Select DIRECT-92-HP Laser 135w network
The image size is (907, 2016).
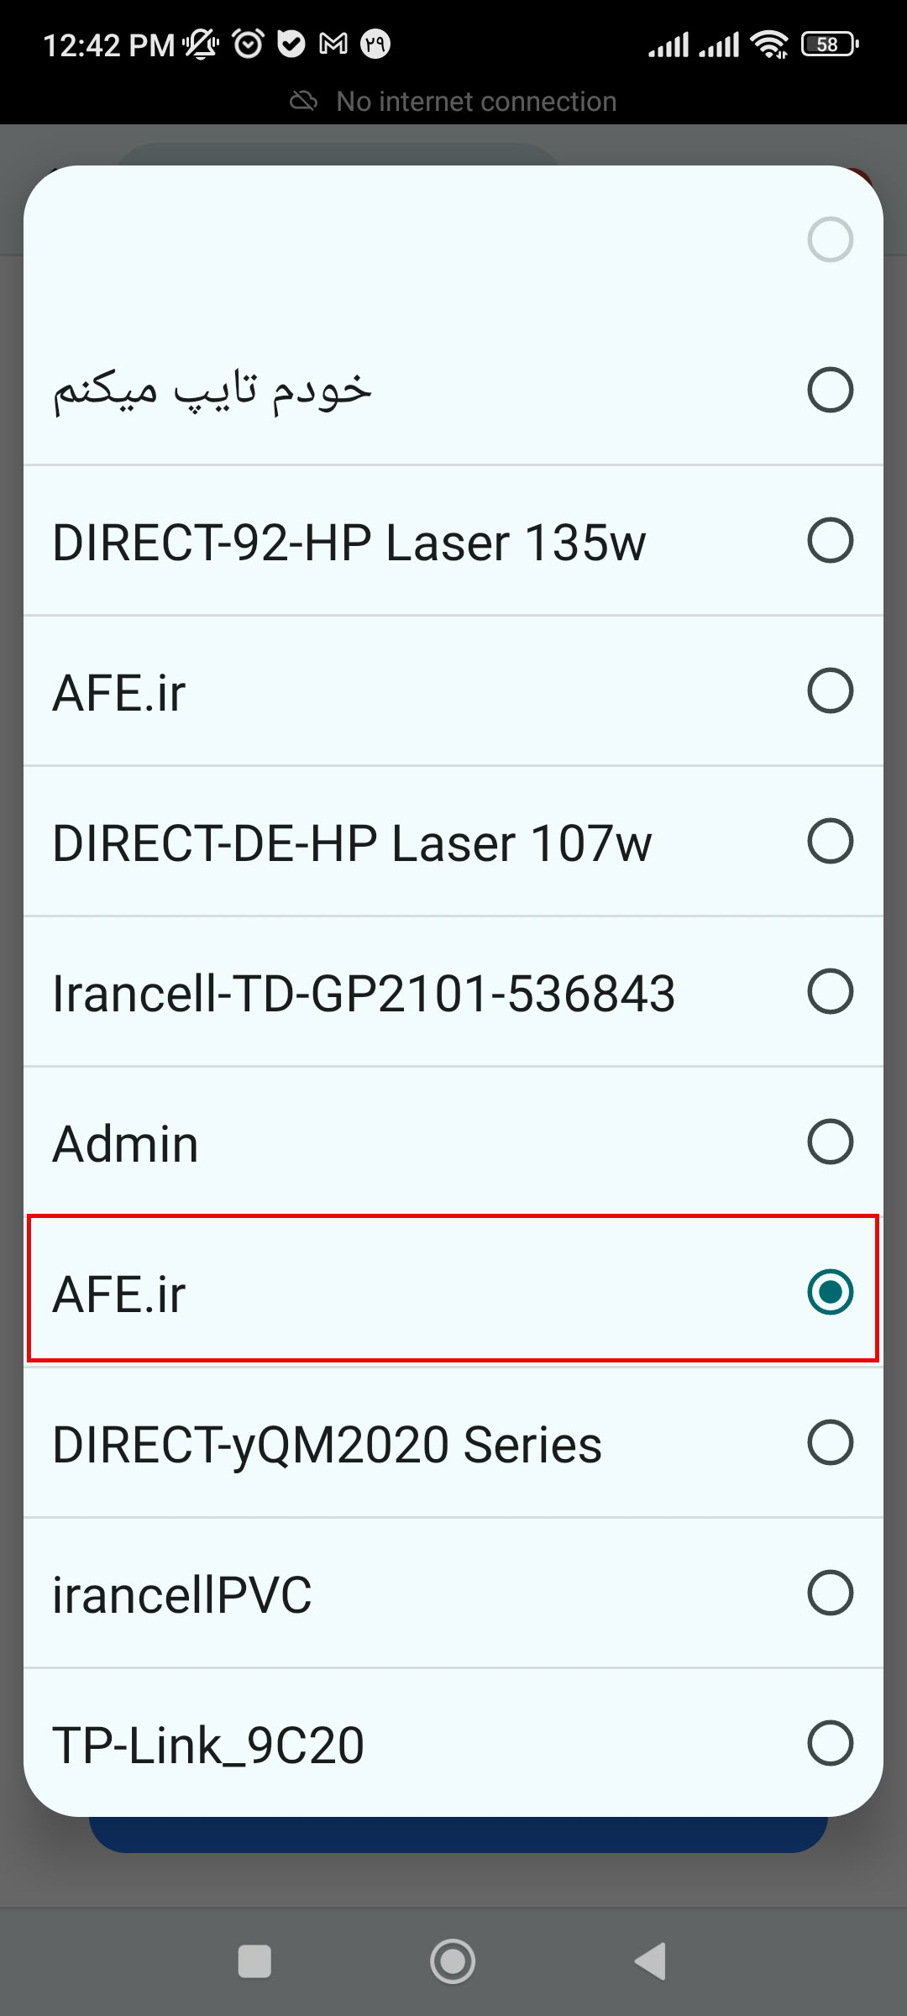(453, 540)
